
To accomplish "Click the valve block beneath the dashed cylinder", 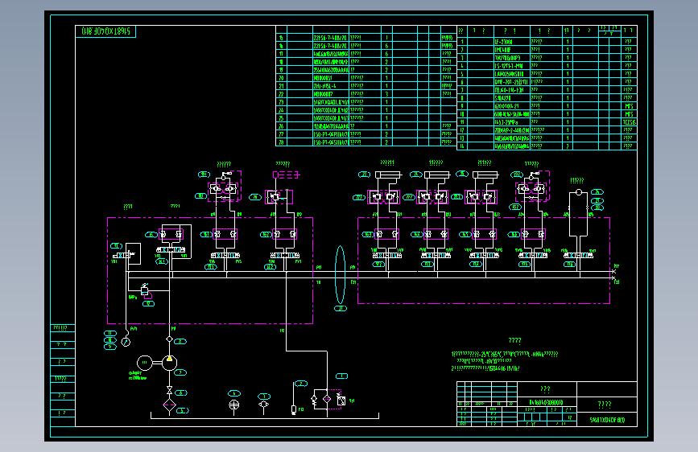I will [x=279, y=196].
